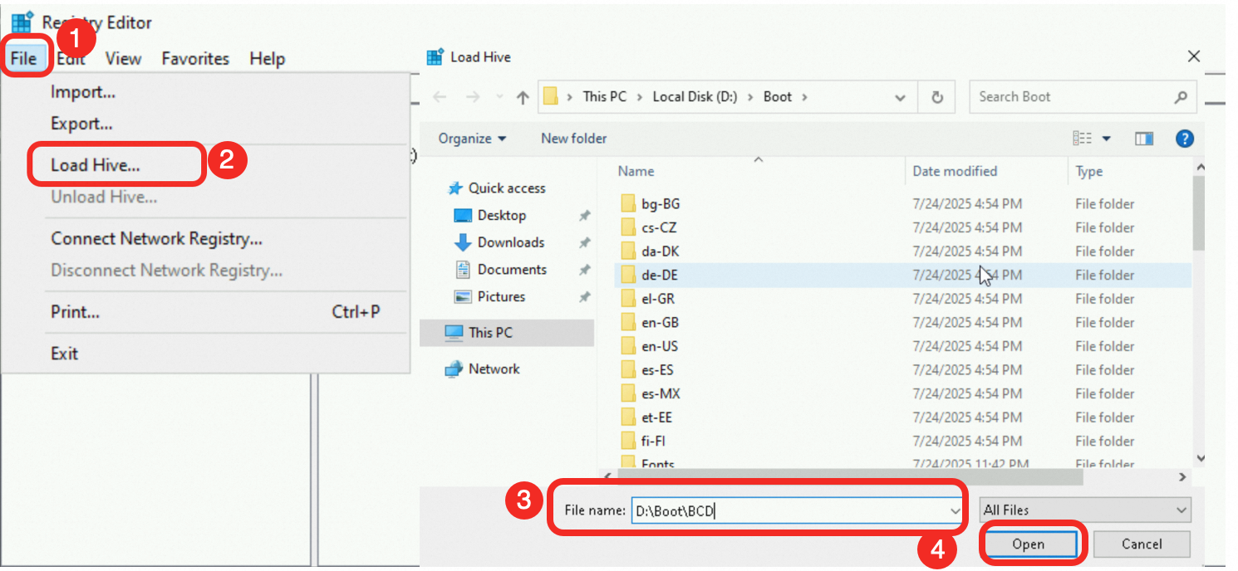The width and height of the screenshot is (1238, 571).
Task: Open recent locations dropdown arrow
Action: (x=499, y=97)
